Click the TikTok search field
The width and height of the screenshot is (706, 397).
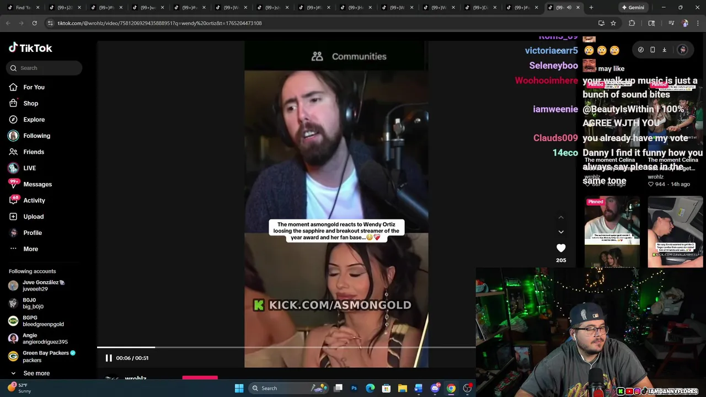45,68
